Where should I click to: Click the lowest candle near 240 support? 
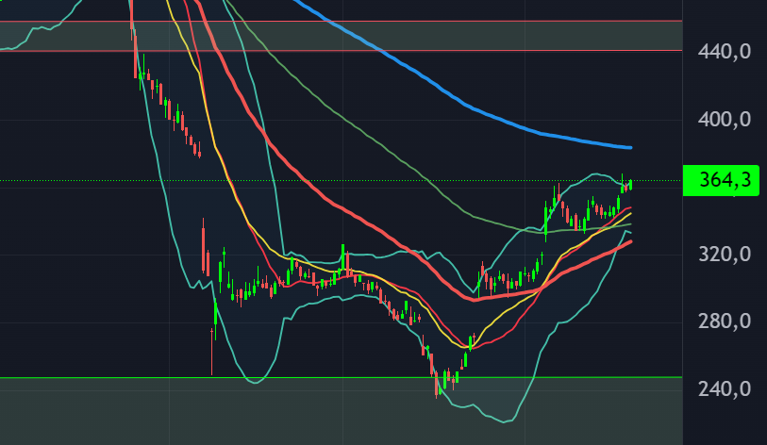[437, 380]
